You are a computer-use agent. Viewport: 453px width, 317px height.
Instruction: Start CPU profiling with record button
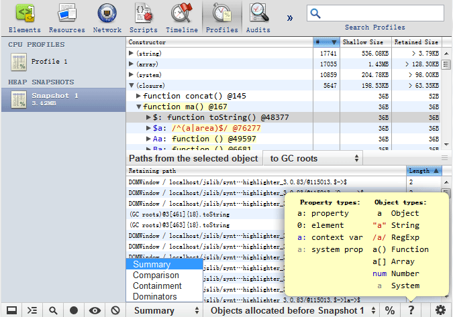pyautogui.click(x=74, y=310)
